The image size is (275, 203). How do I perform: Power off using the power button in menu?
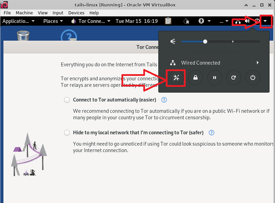[252, 78]
